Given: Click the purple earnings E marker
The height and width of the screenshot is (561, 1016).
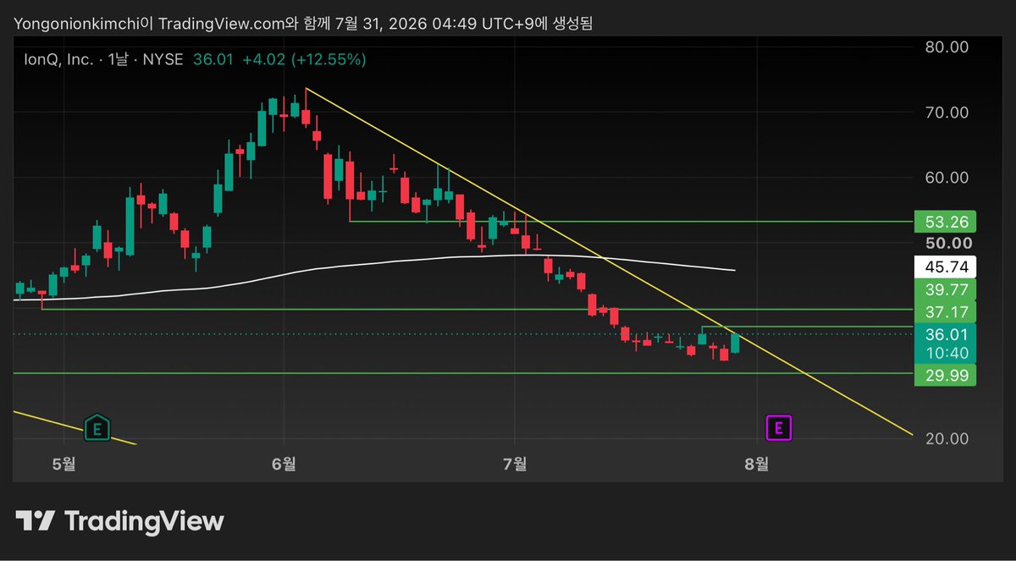Looking at the screenshot, I should pyautogui.click(x=779, y=428).
